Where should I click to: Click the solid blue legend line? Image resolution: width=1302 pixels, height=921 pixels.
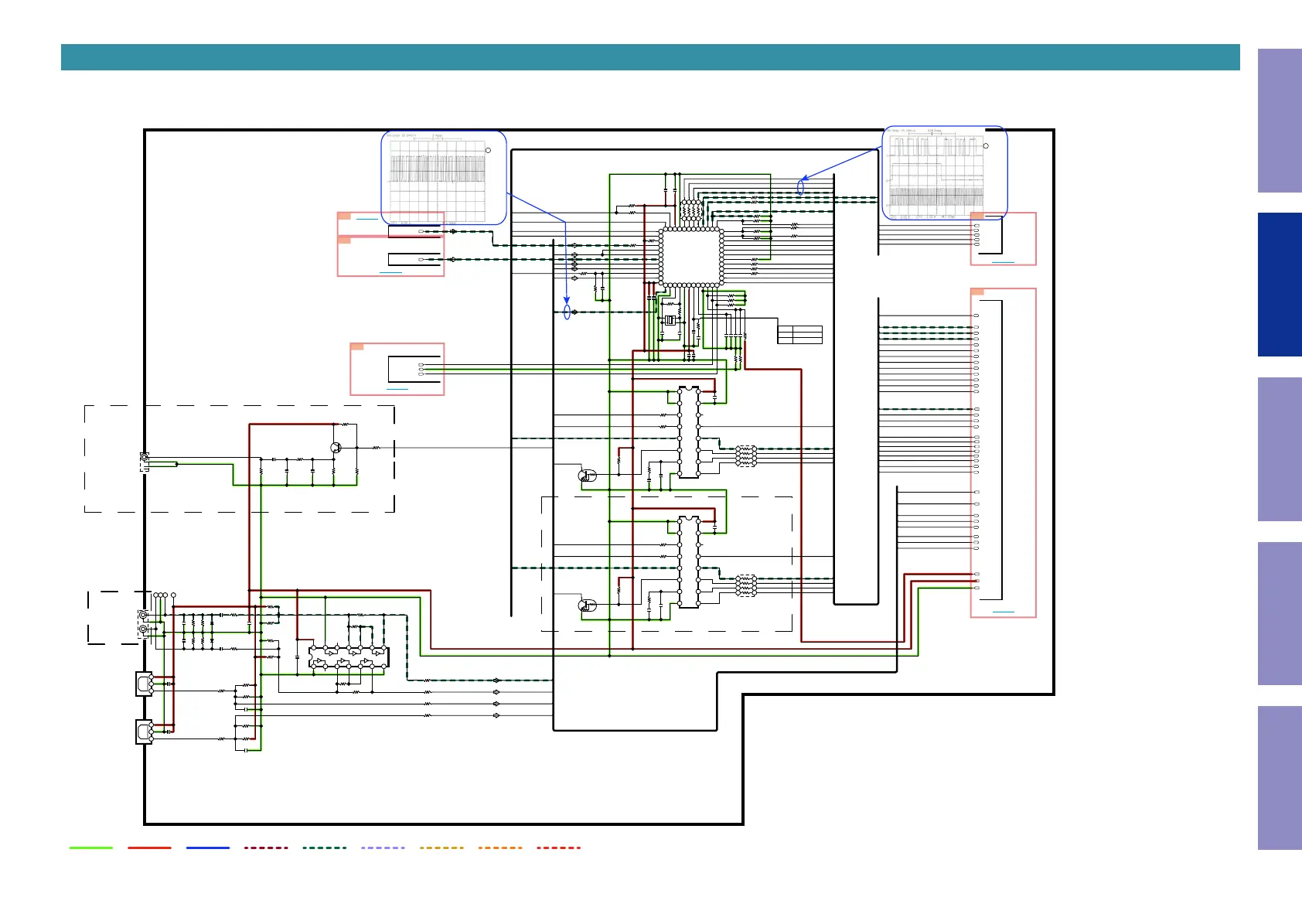tap(208, 848)
